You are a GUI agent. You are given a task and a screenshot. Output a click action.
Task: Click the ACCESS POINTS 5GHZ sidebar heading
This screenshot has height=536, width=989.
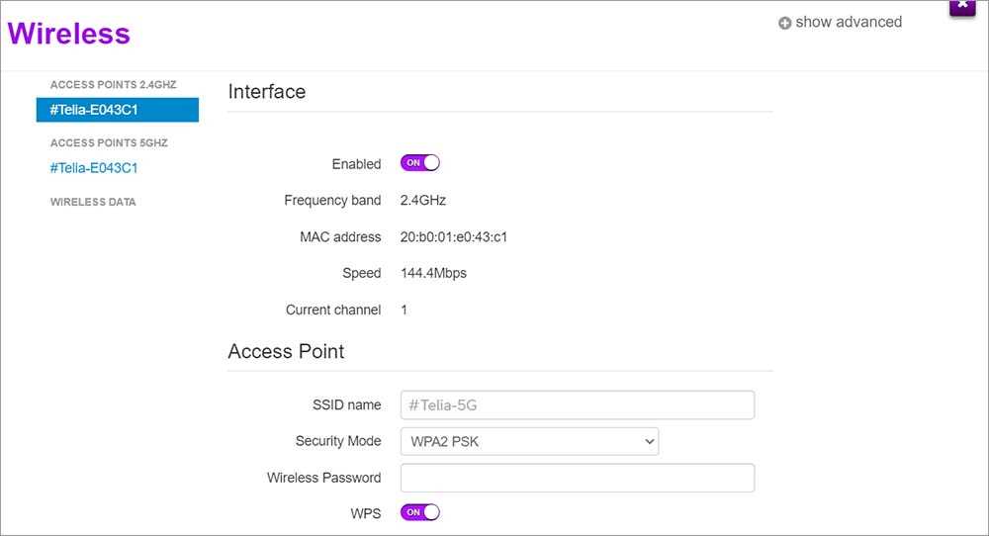109,143
